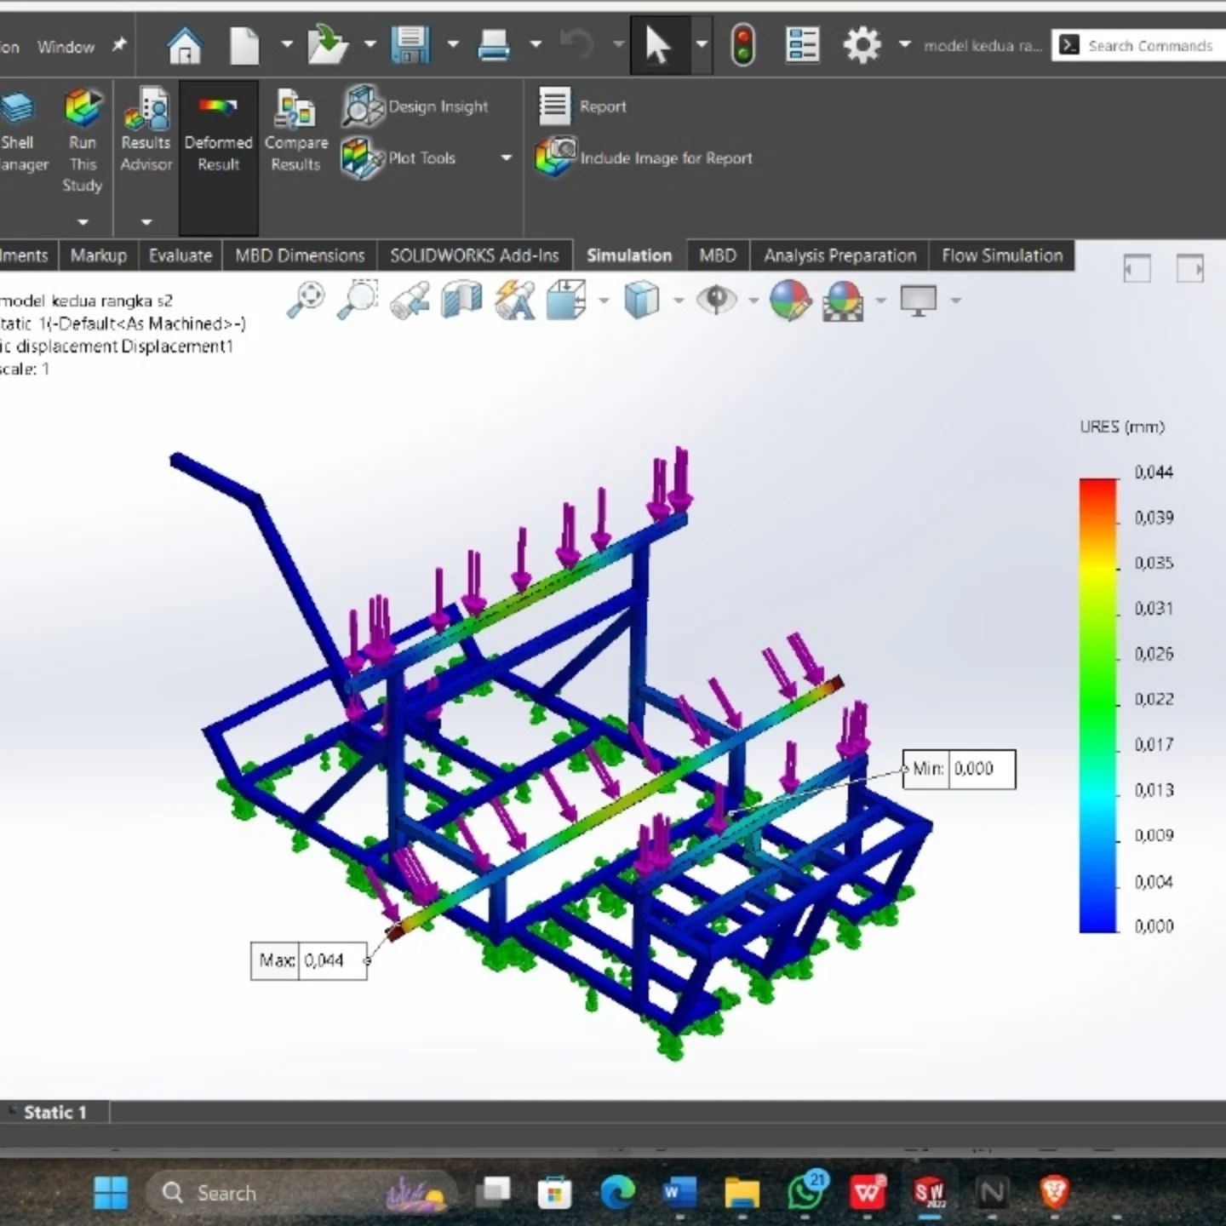Image resolution: width=1226 pixels, height=1226 pixels.
Task: Select the Analysis Preparation tab
Action: tap(839, 255)
